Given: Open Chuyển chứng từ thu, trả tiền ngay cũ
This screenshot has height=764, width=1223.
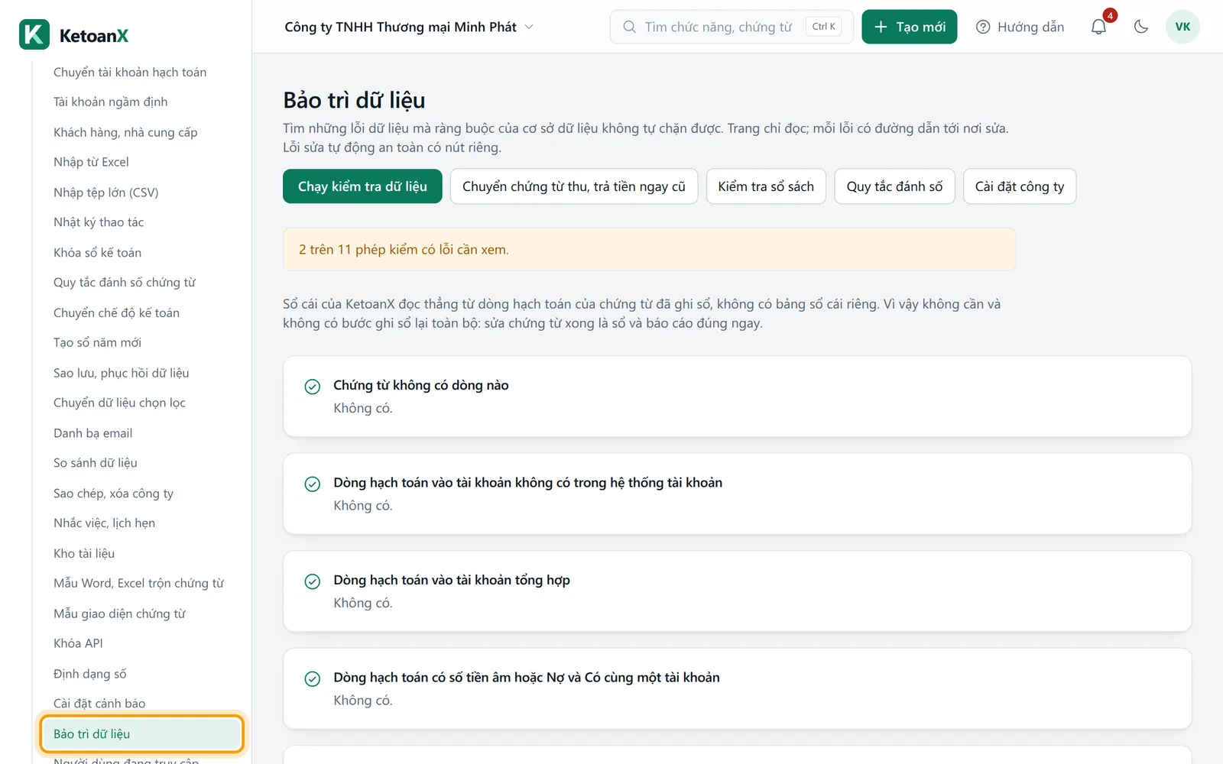Looking at the screenshot, I should point(574,186).
